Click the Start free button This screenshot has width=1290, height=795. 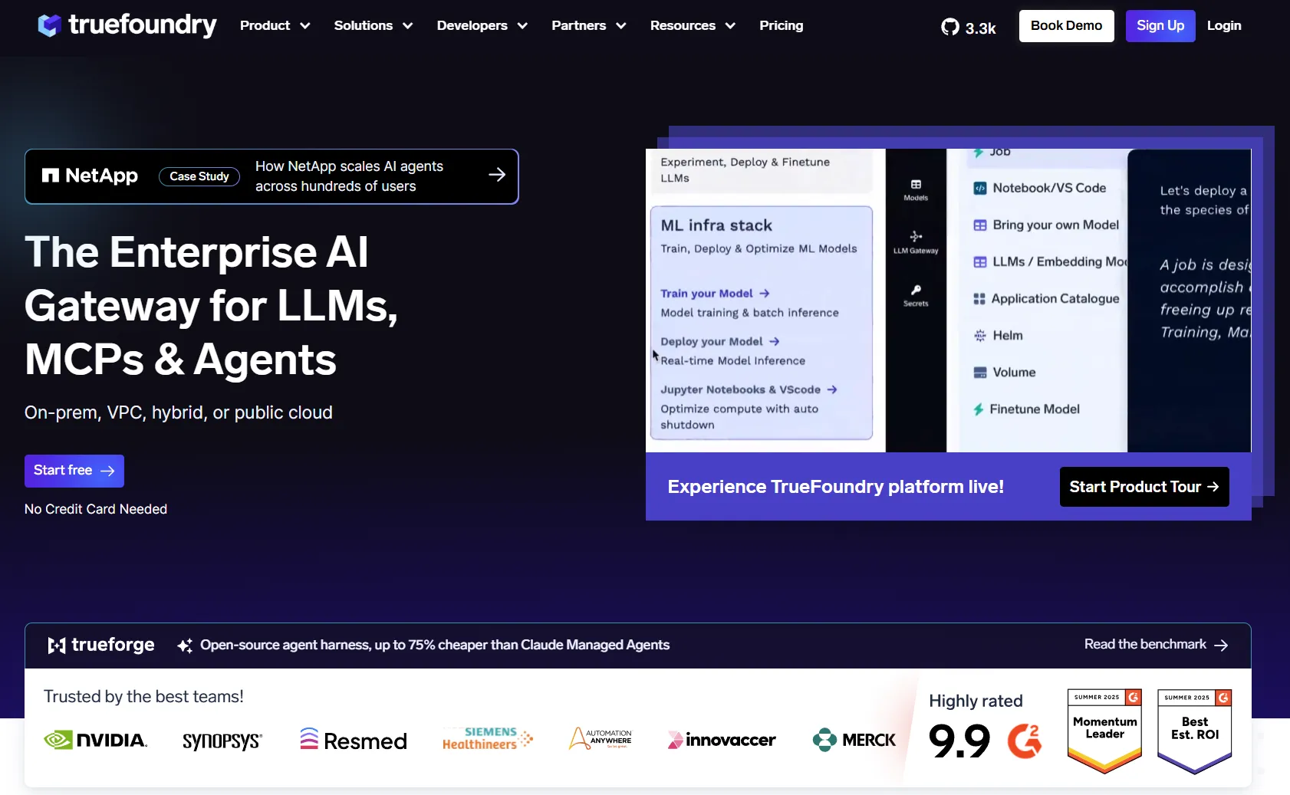[74, 471]
